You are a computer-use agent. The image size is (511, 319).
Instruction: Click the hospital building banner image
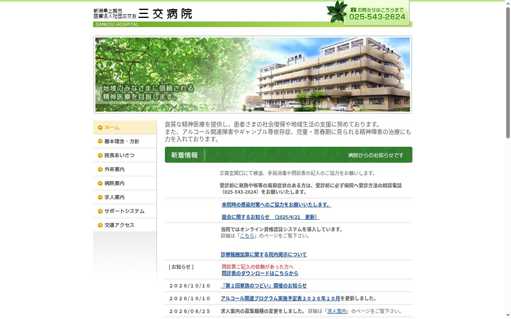pos(252,75)
